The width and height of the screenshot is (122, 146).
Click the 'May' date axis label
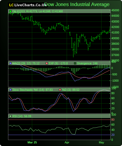click(x=101, y=142)
